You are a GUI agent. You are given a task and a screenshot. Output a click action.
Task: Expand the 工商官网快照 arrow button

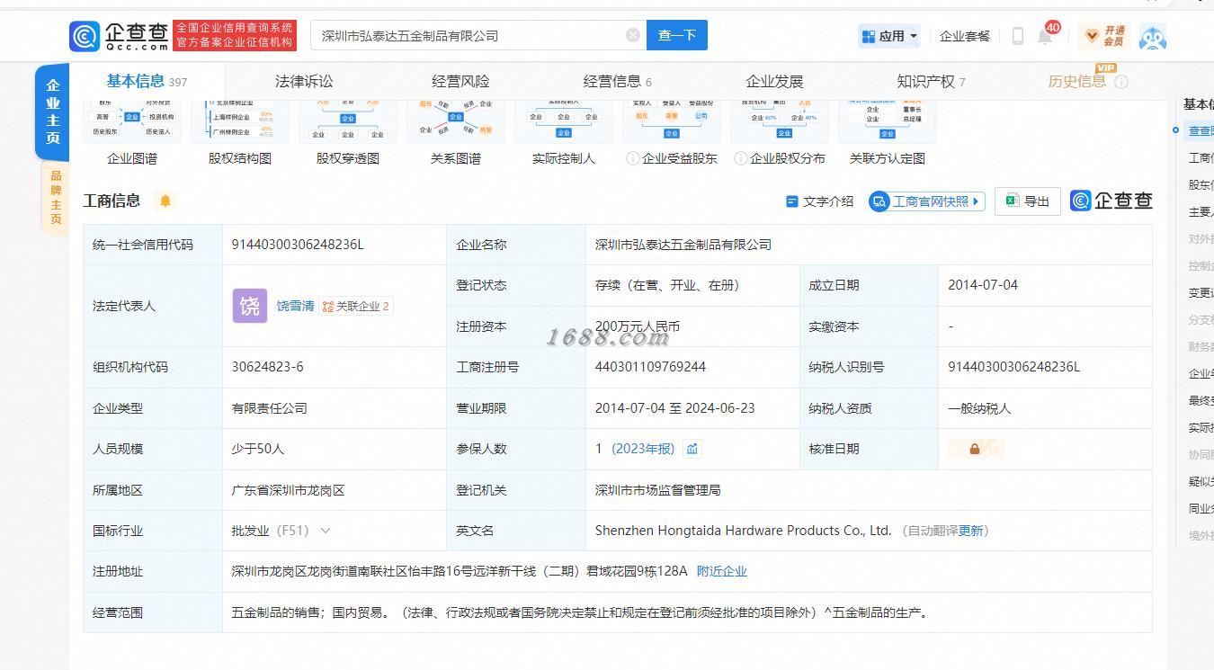click(927, 201)
